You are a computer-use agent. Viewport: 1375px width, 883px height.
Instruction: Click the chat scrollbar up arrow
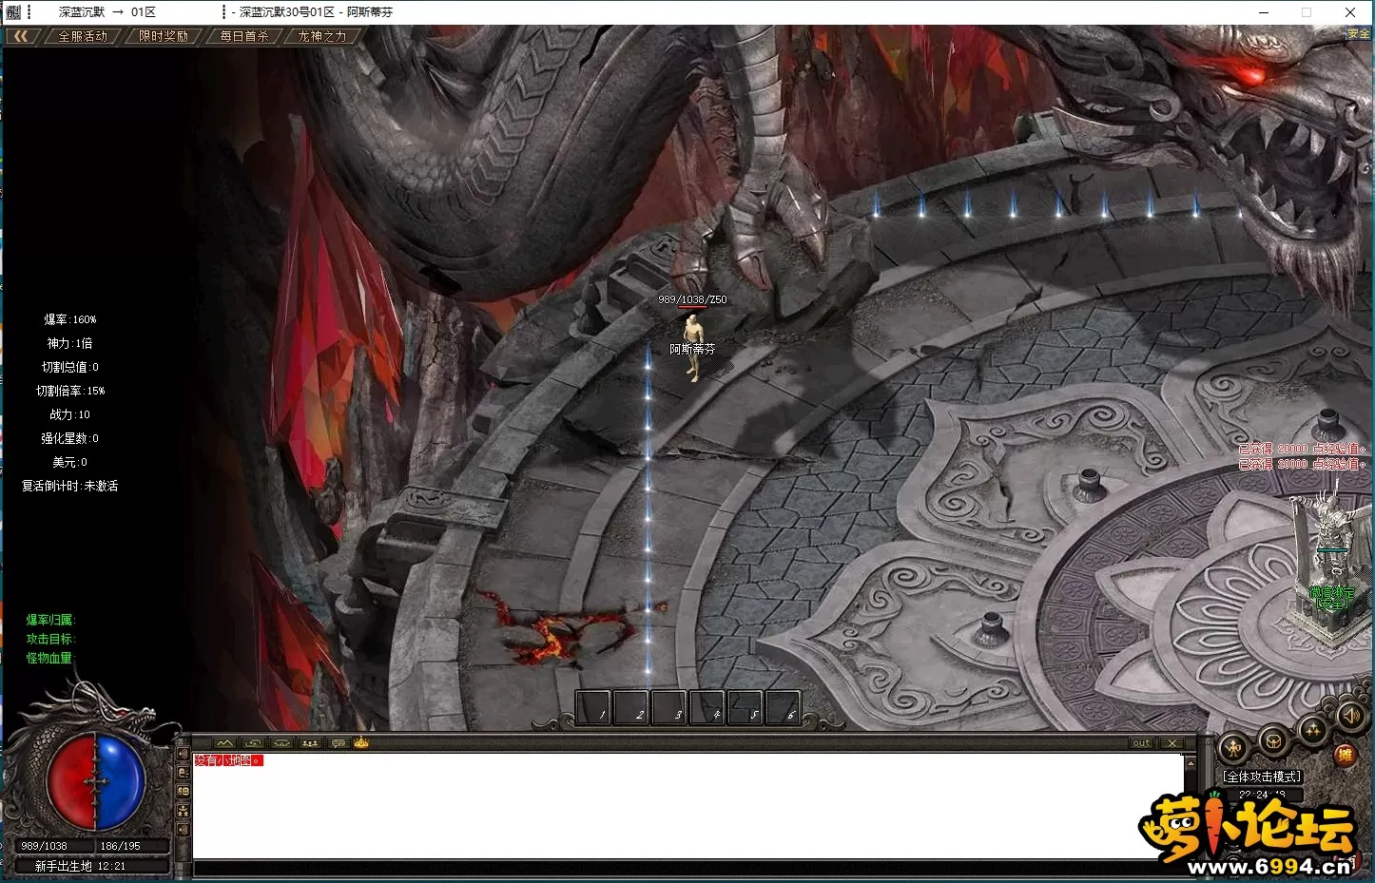tap(1190, 762)
